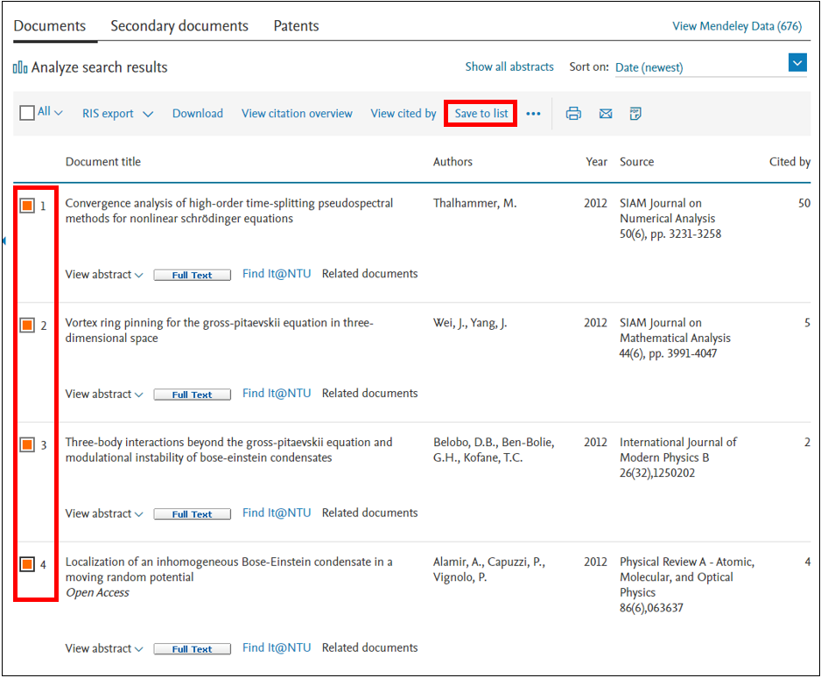Viewport: 821px width, 678px height.
Task: Open the RIS export dropdown arrow
Action: 148,114
